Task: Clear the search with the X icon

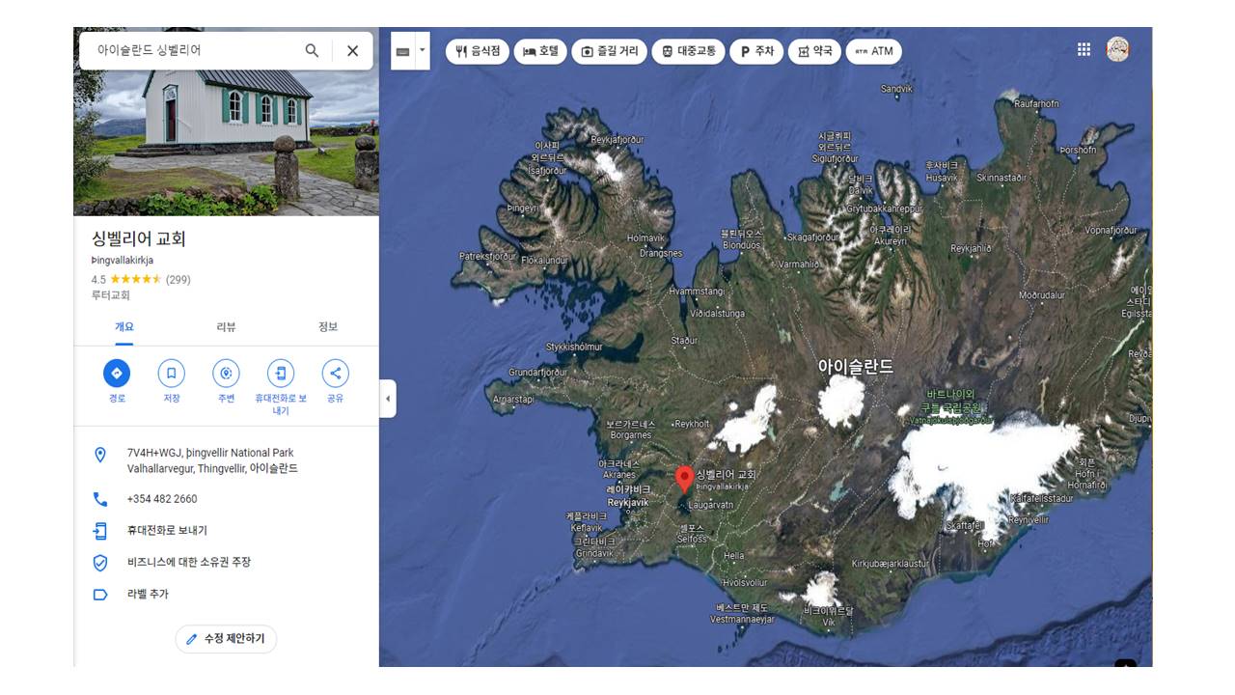Action: (352, 50)
